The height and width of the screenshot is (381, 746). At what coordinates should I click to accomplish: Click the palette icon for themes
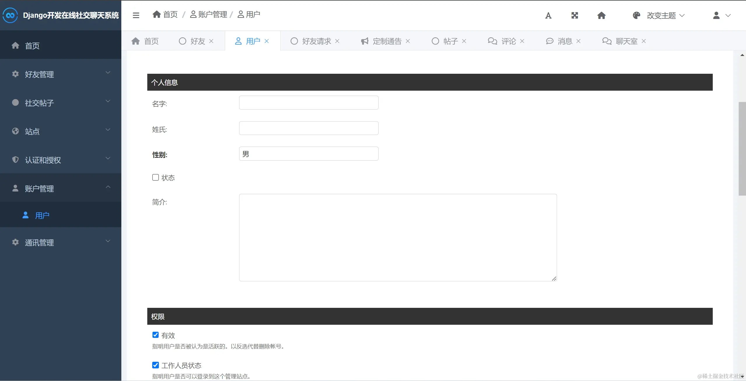[x=636, y=15]
